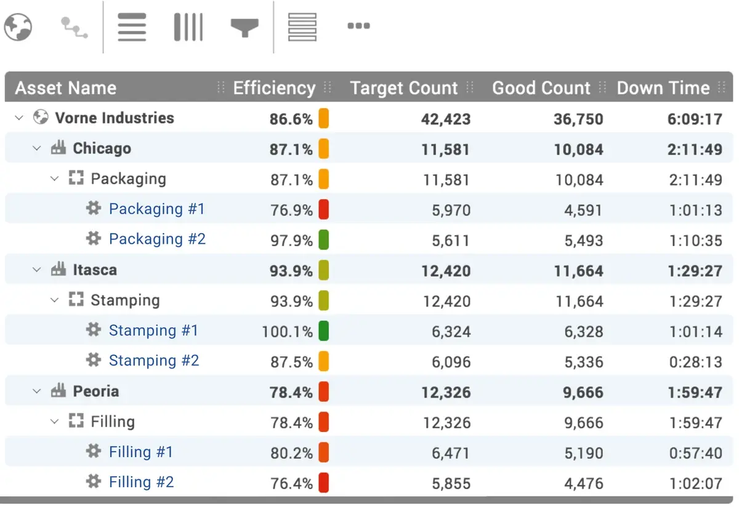The height and width of the screenshot is (507, 739).
Task: Click the red indicator next to 76.9%
Action: (323, 209)
